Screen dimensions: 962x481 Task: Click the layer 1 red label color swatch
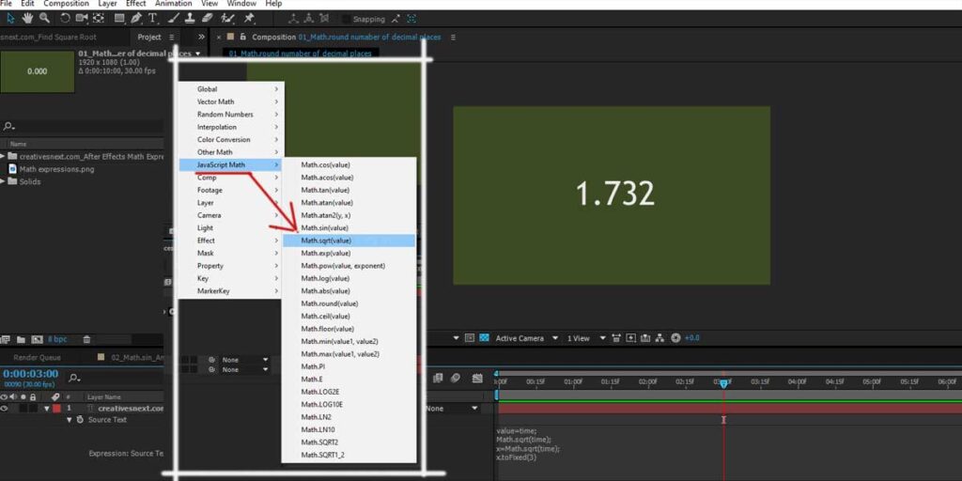tap(56, 409)
